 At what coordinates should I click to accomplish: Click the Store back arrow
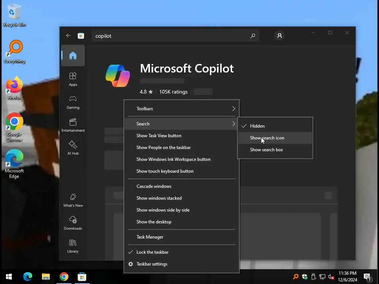(x=68, y=36)
